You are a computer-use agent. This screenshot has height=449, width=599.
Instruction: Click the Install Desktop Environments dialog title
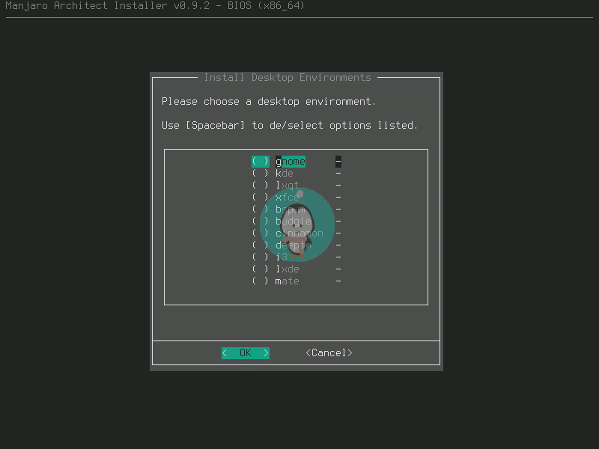pyautogui.click(x=288, y=77)
